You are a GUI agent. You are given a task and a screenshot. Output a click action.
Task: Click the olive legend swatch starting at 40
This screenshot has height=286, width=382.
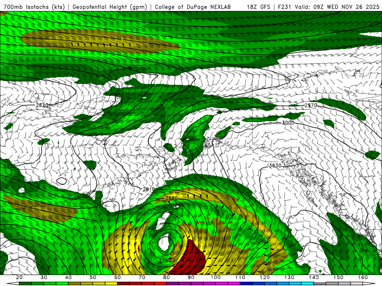tap(74, 284)
